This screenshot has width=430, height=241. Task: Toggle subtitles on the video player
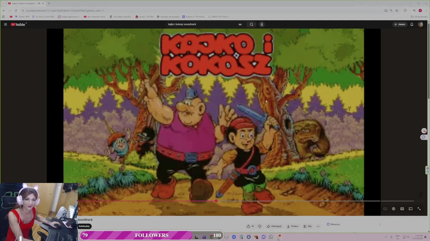click(385, 209)
